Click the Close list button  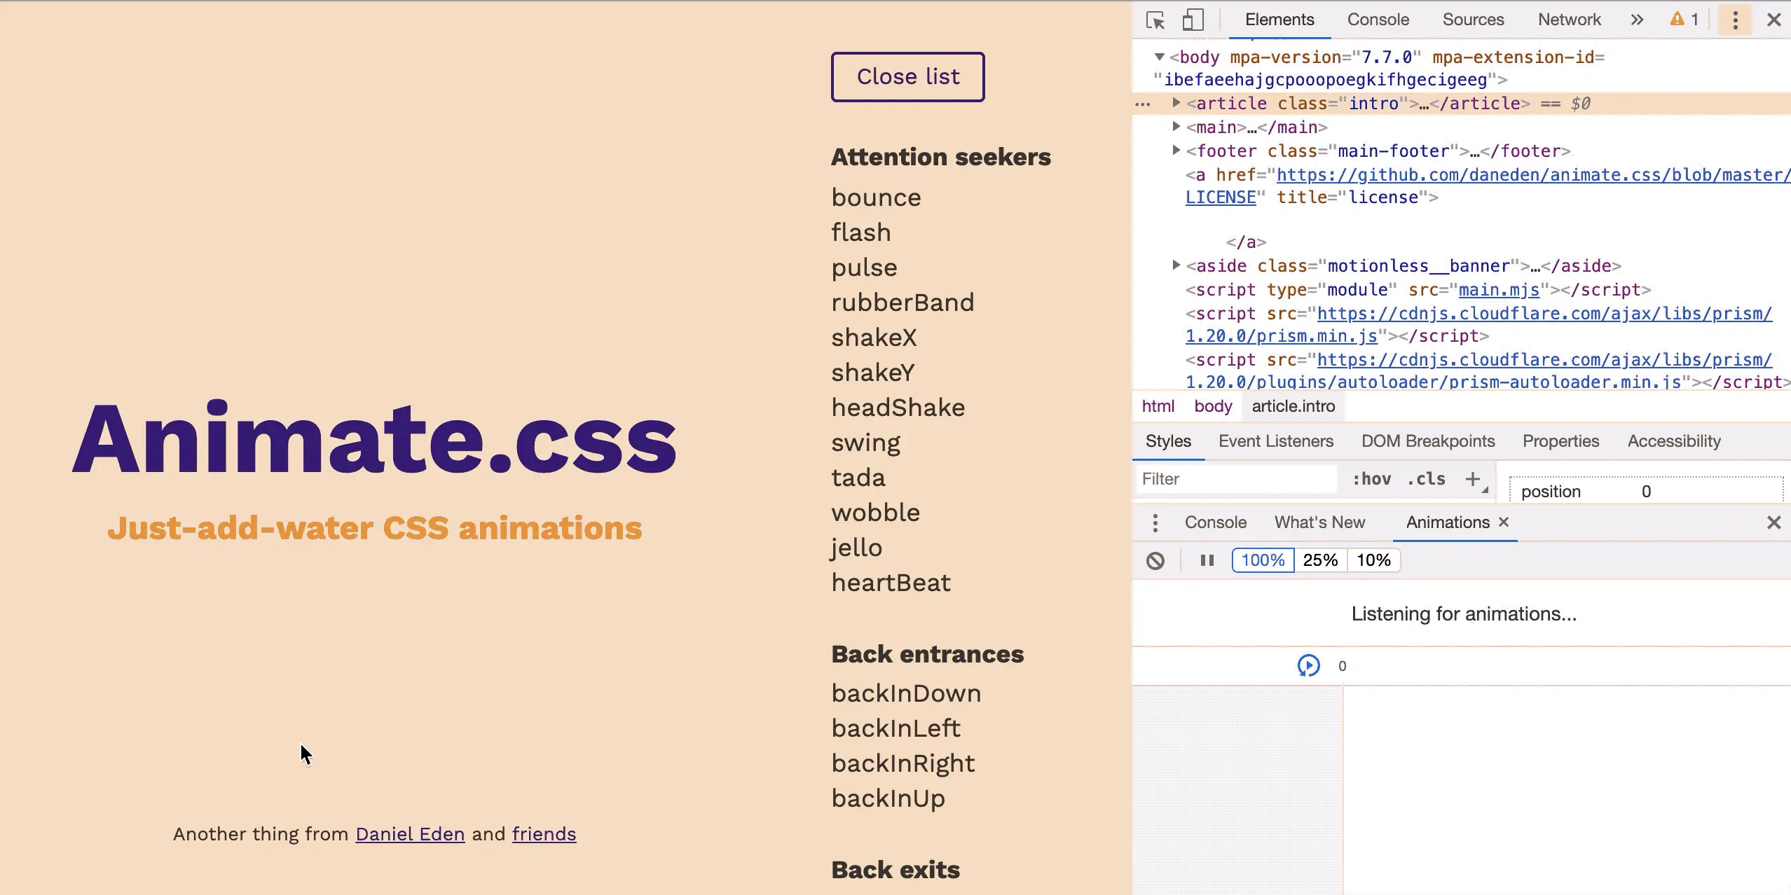[x=907, y=76]
